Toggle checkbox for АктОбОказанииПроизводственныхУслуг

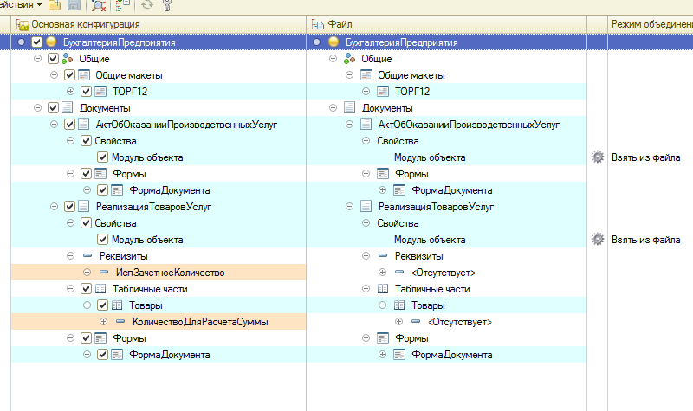tap(70, 125)
